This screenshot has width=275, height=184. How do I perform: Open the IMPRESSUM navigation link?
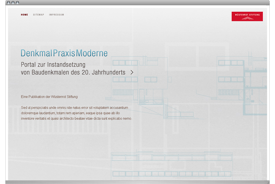click(x=56, y=15)
